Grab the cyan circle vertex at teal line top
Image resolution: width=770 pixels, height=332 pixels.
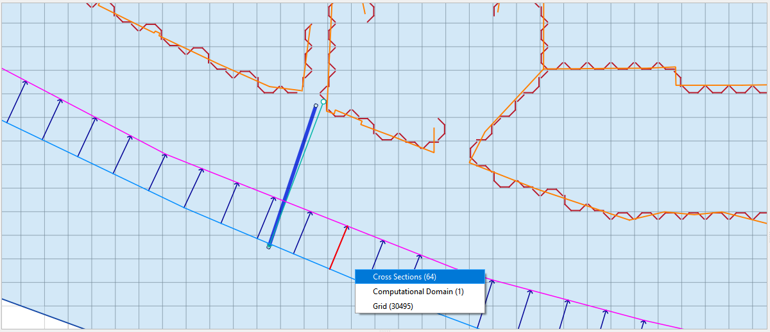tap(323, 102)
